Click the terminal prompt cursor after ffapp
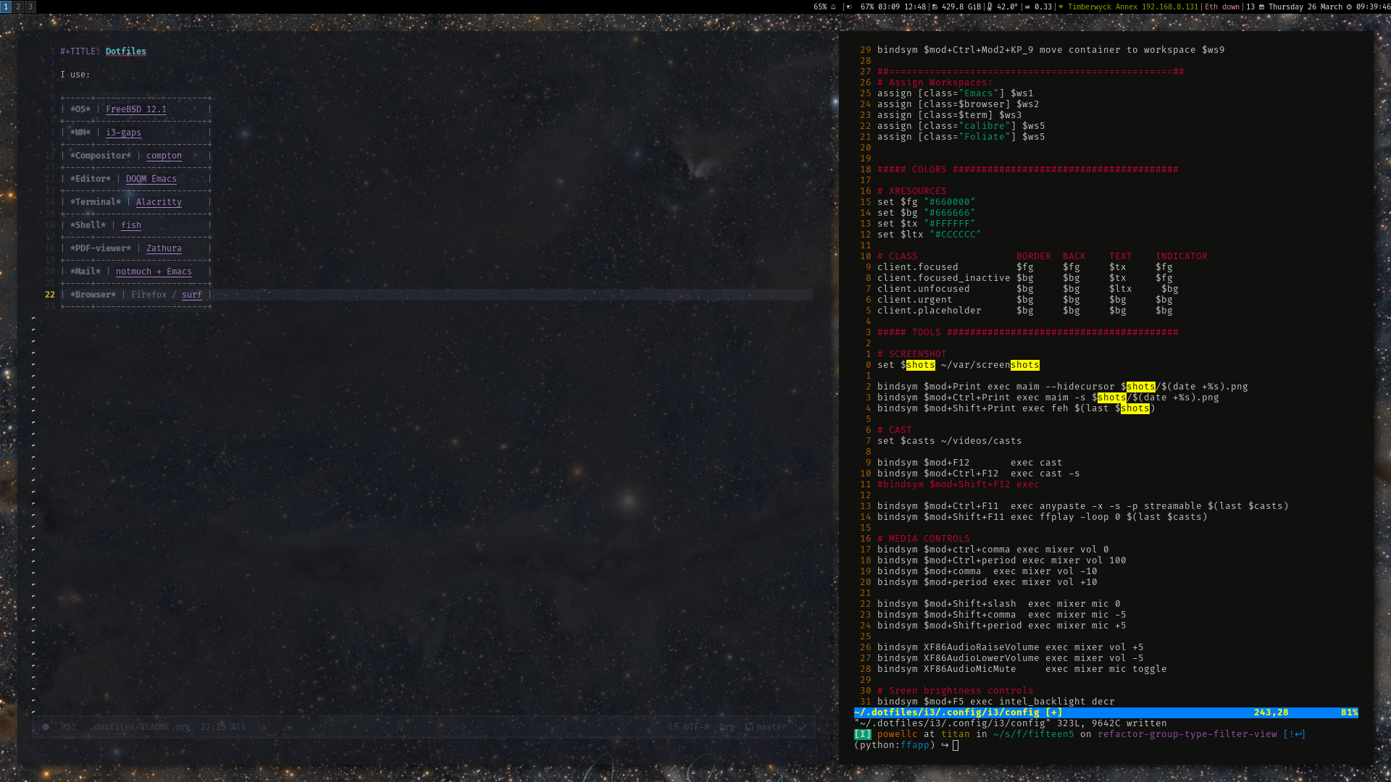 click(x=956, y=745)
